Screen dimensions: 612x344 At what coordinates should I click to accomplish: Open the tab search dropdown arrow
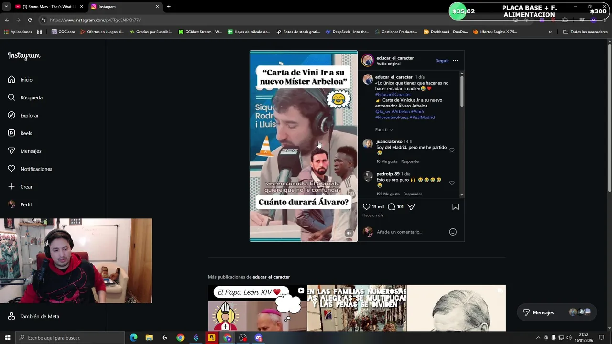[6, 7]
